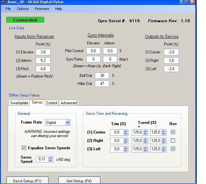
Task: Open the Options menu
Action: point(23,9)
